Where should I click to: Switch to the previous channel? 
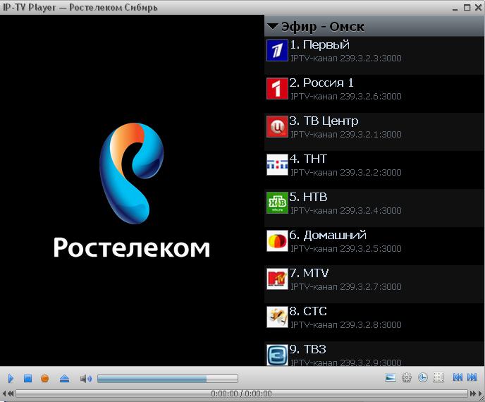(x=458, y=378)
